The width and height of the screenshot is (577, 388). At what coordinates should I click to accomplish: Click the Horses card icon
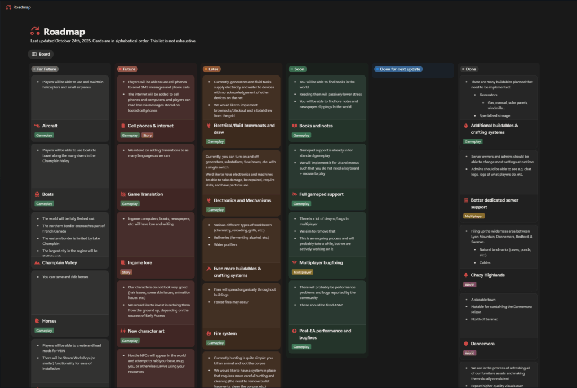pyautogui.click(x=37, y=321)
